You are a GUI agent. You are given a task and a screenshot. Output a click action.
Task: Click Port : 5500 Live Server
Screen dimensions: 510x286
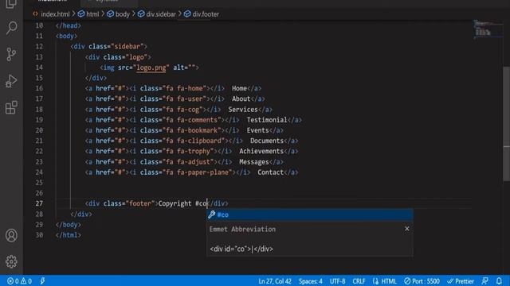click(x=422, y=281)
